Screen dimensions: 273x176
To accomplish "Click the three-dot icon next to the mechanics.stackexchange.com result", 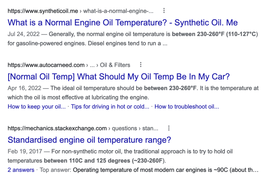I will pyautogui.click(x=168, y=128).
